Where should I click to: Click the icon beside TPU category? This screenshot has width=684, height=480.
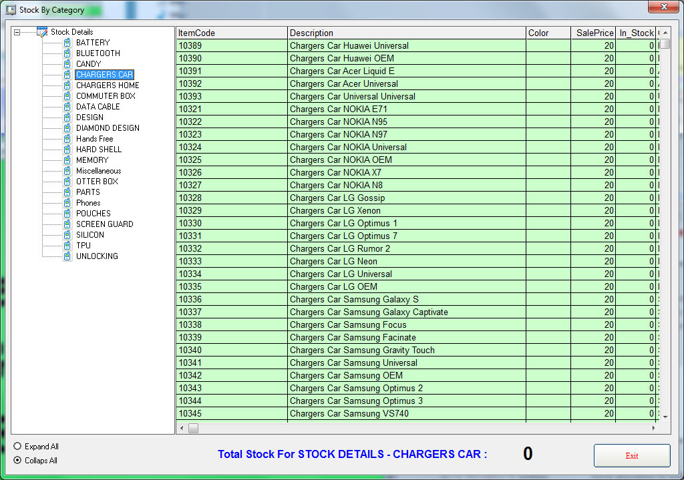tap(67, 246)
